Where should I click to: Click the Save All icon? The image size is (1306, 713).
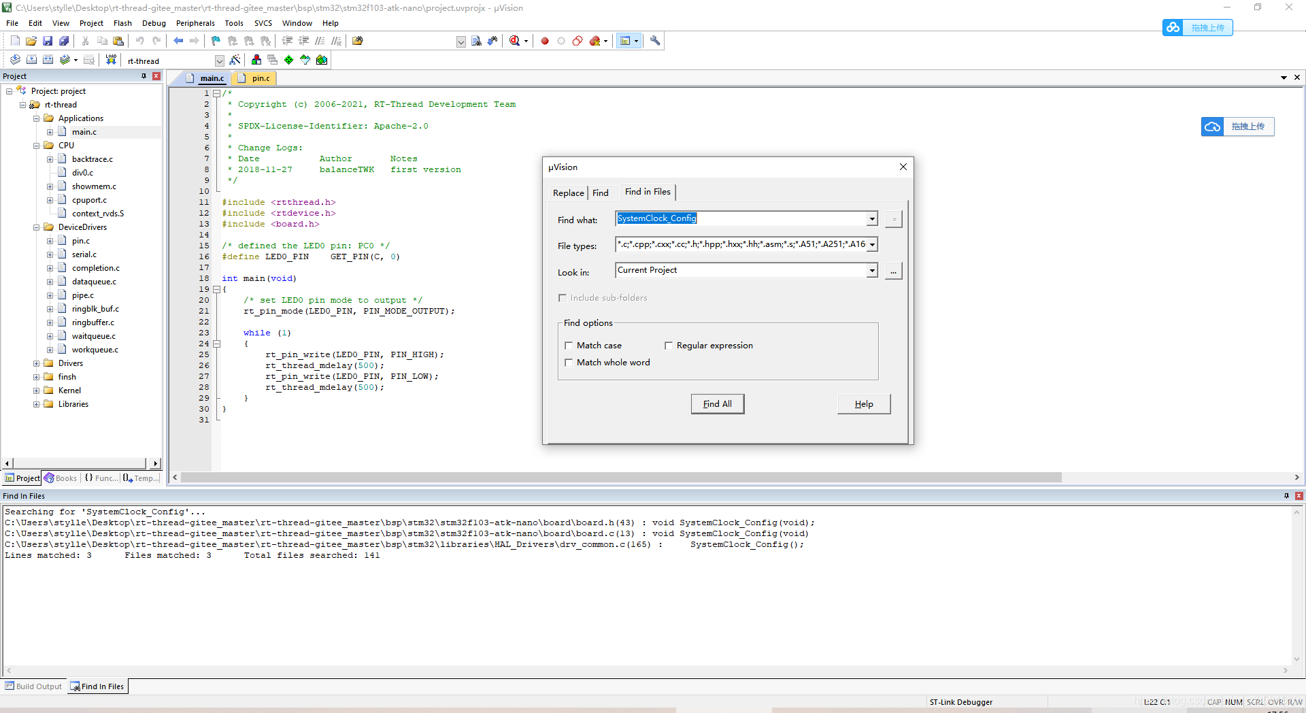[64, 41]
